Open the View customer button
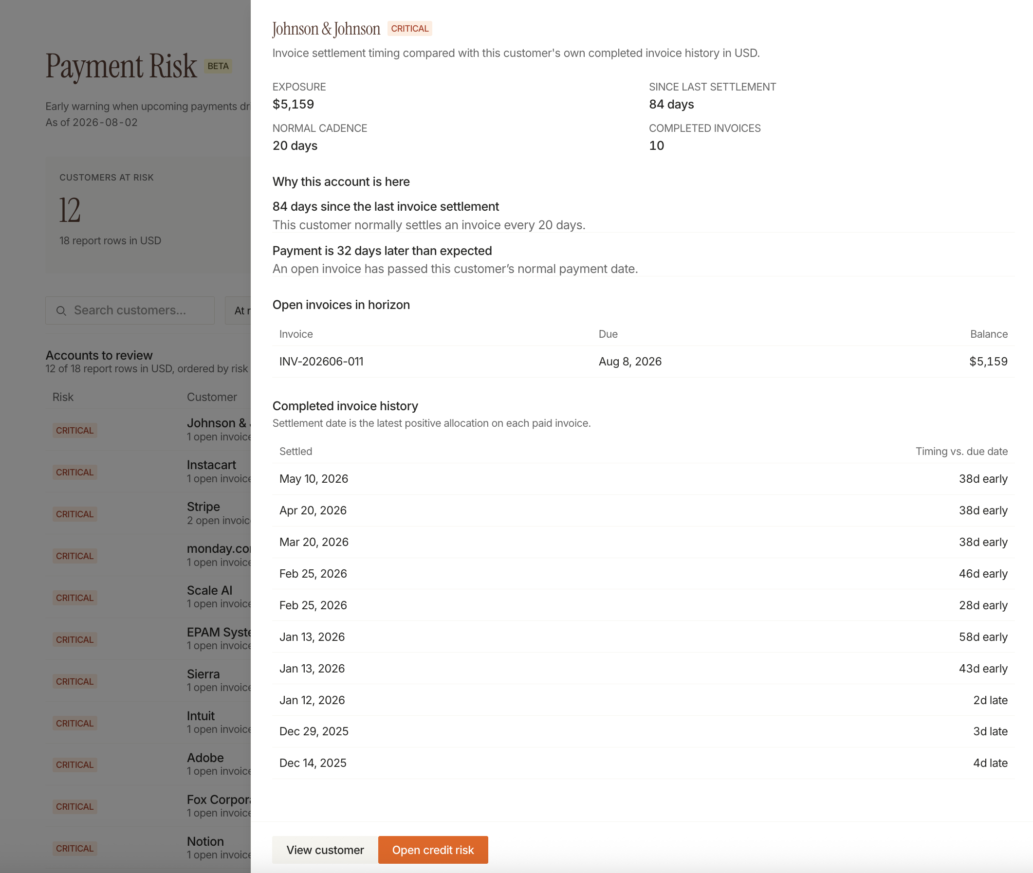This screenshot has width=1033, height=873. pos(325,850)
